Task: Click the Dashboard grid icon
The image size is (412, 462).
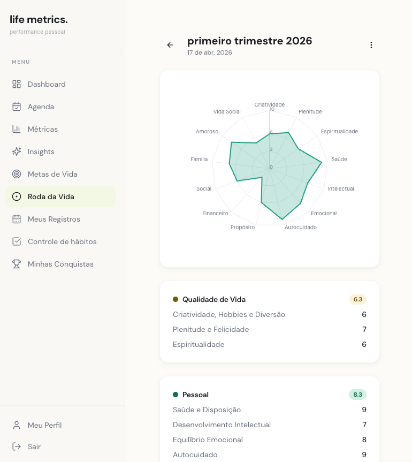Action: [17, 84]
